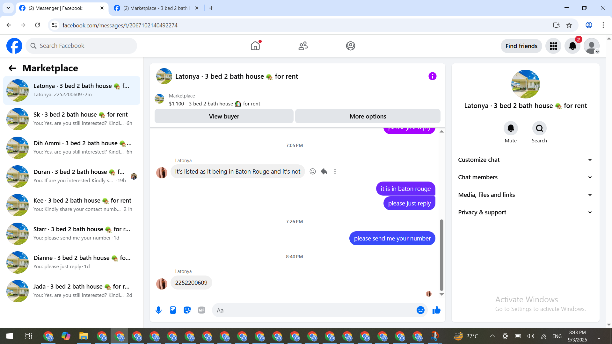
Task: Open the Home feed icon
Action: tap(255, 46)
